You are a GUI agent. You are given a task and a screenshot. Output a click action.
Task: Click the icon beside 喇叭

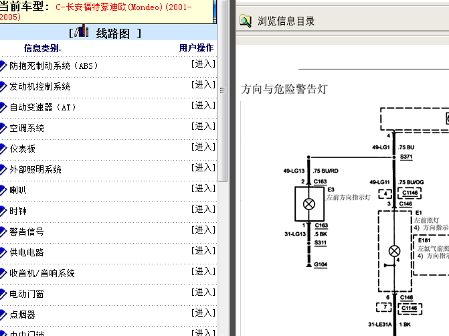pos(3,190)
